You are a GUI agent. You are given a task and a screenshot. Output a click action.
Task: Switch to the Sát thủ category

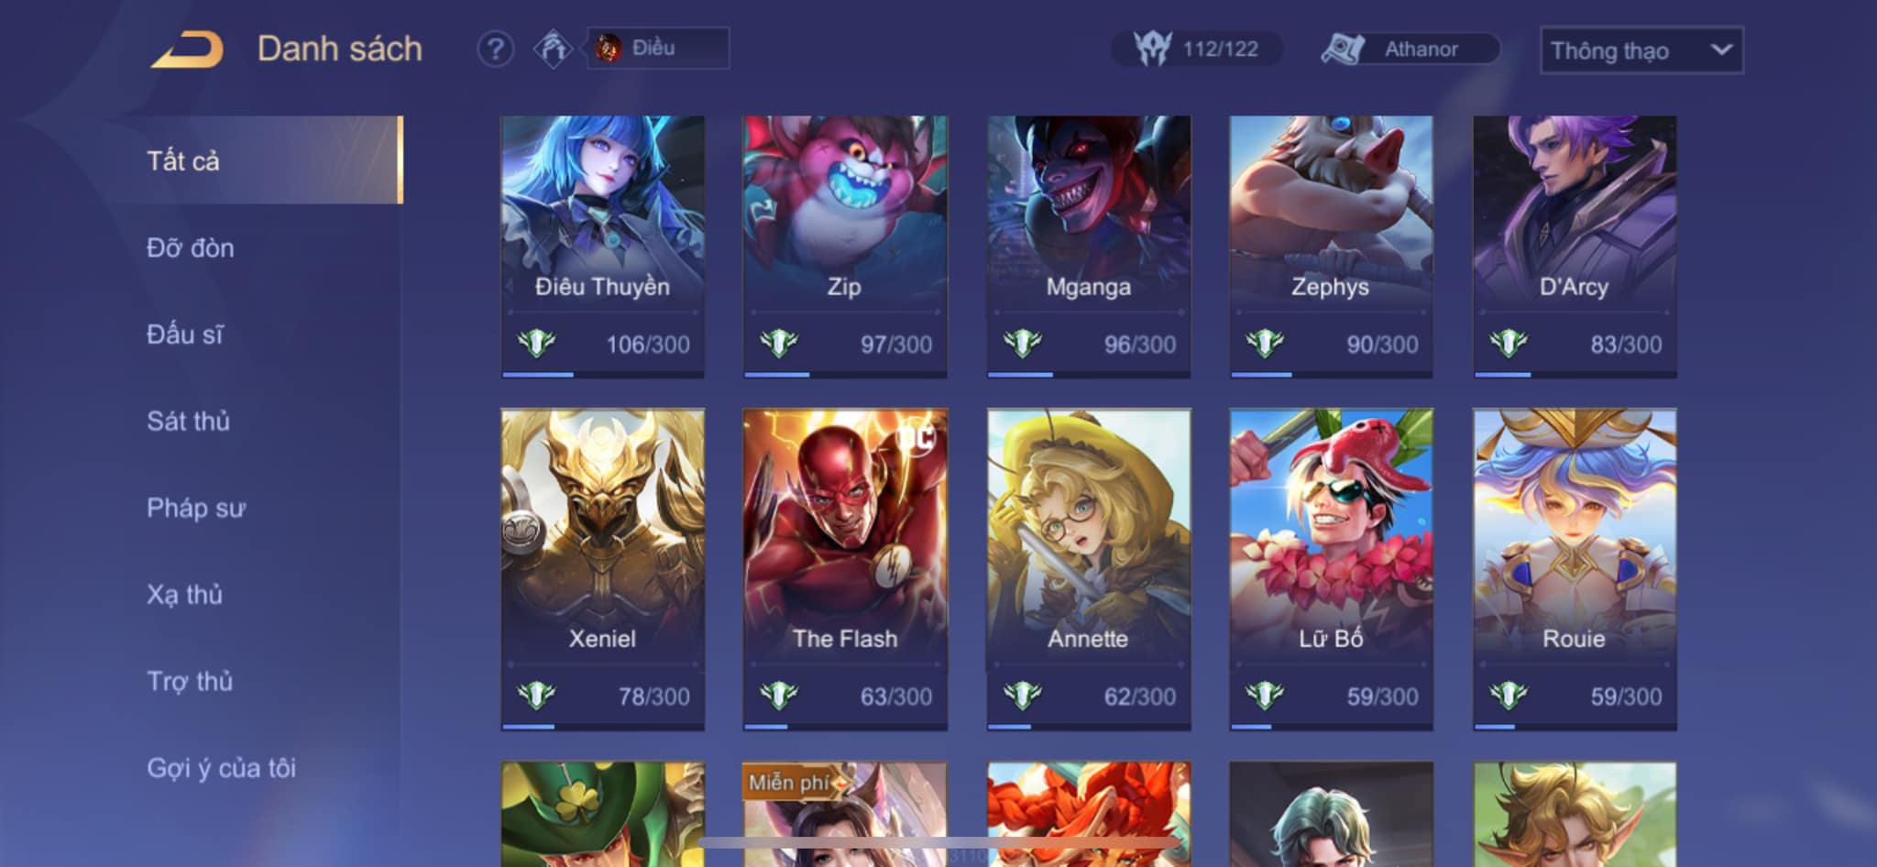tap(188, 421)
